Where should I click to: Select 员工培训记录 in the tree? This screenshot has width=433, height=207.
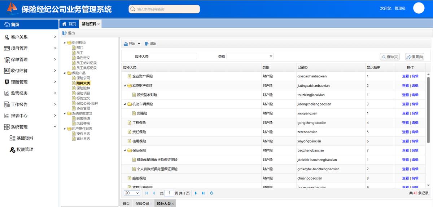pos(87,63)
